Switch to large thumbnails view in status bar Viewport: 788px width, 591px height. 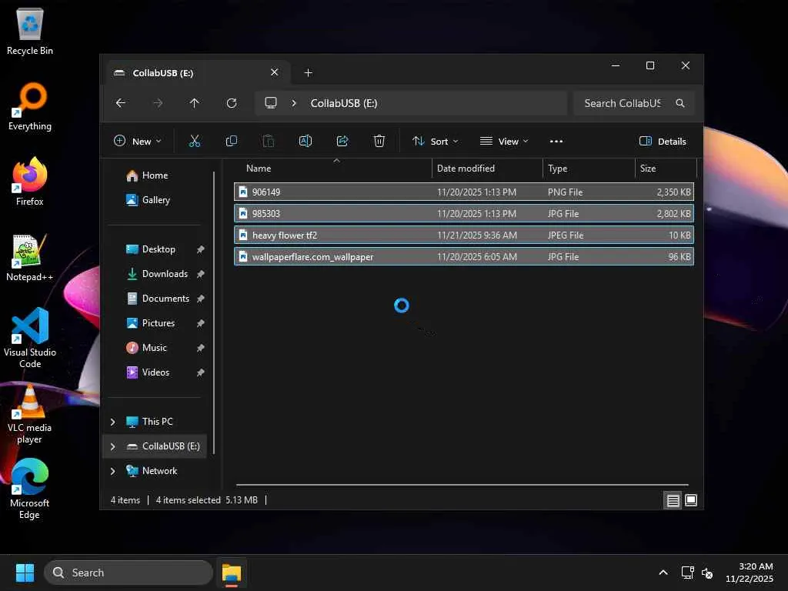(x=691, y=500)
